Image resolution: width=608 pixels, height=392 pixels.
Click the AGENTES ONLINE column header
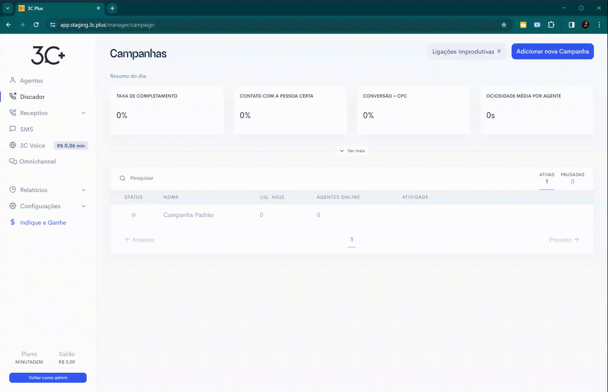pyautogui.click(x=338, y=197)
